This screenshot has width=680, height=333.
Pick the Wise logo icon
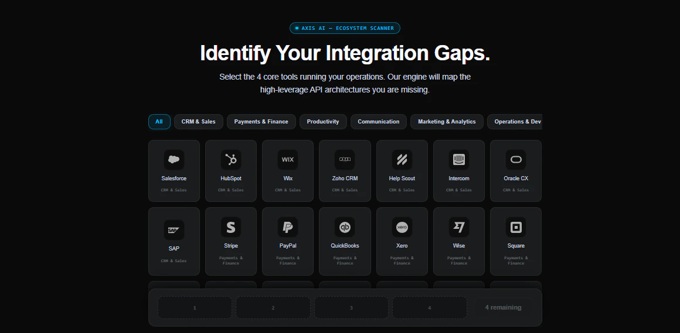pos(459,227)
